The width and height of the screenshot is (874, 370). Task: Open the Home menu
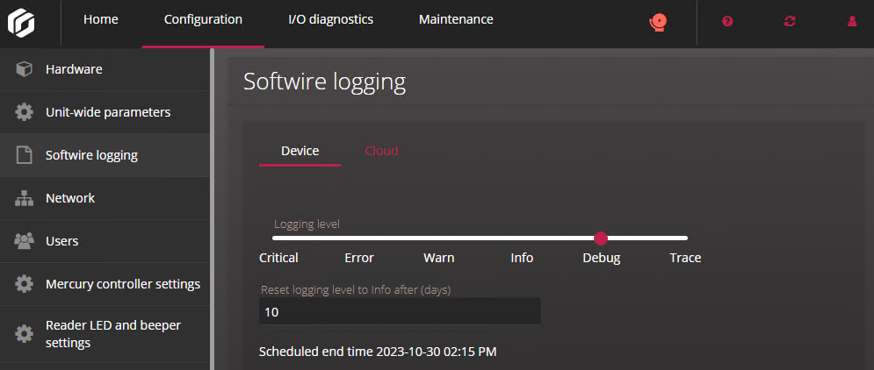(101, 20)
